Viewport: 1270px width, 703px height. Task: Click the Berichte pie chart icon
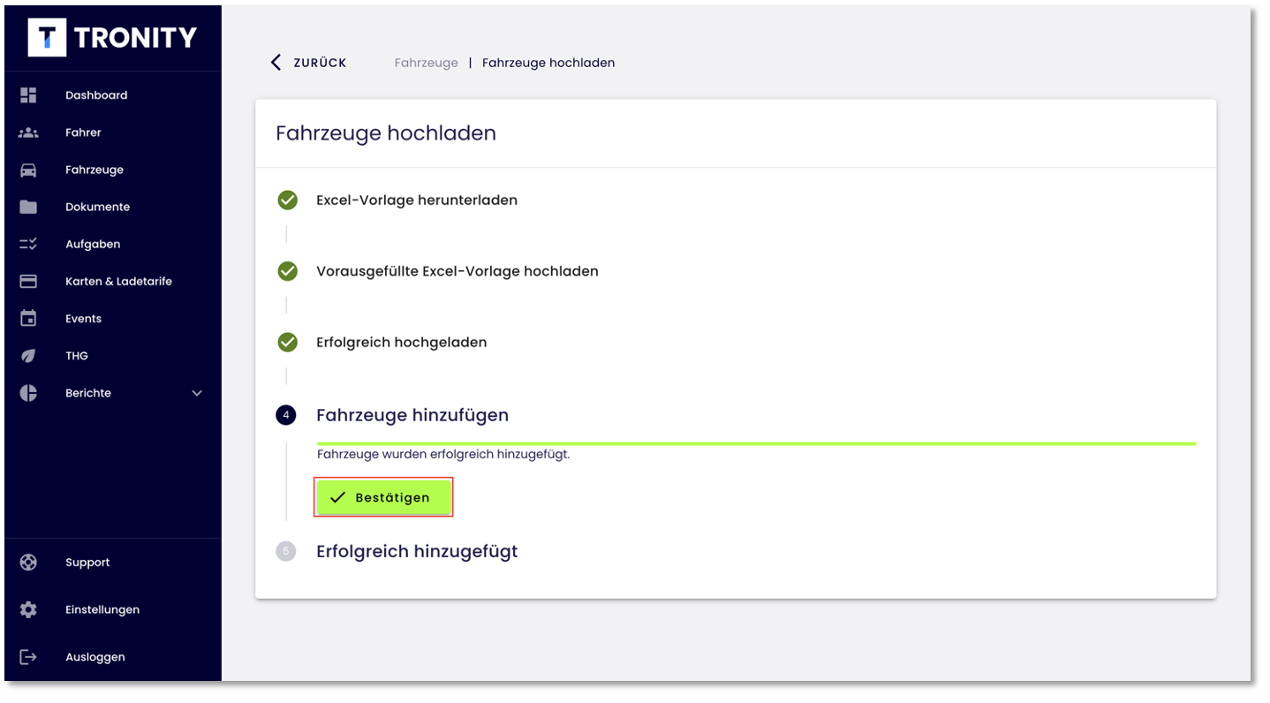pos(28,393)
